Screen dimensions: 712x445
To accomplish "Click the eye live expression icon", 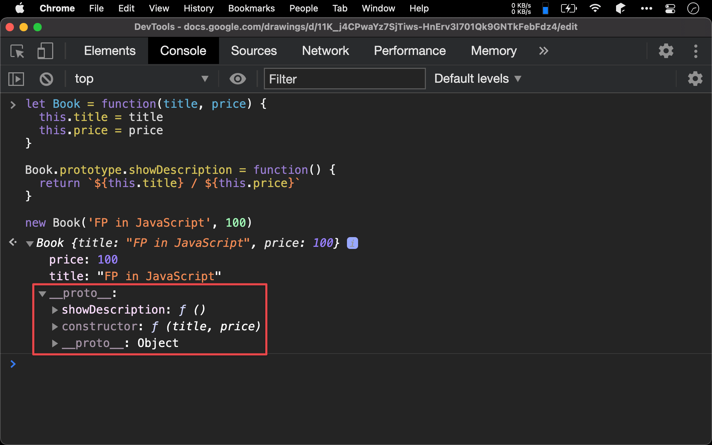I will [x=237, y=79].
